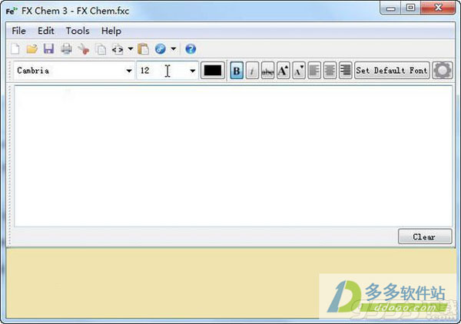Align text left

pyautogui.click(x=314, y=71)
